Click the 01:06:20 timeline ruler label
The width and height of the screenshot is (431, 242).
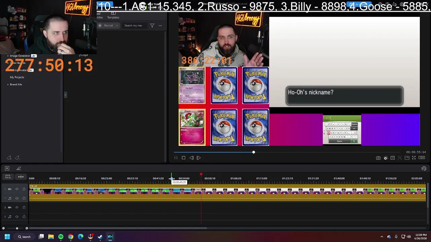236,178
